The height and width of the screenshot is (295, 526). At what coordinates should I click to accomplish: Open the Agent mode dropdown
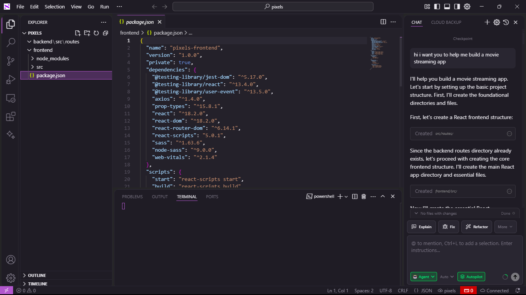pos(424,277)
